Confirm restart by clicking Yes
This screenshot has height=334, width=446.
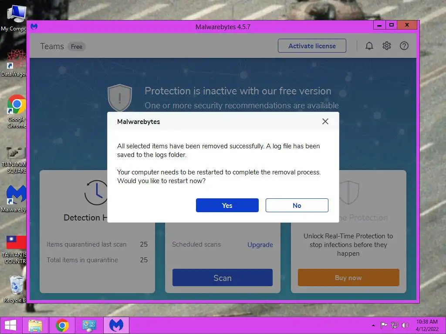(227, 205)
